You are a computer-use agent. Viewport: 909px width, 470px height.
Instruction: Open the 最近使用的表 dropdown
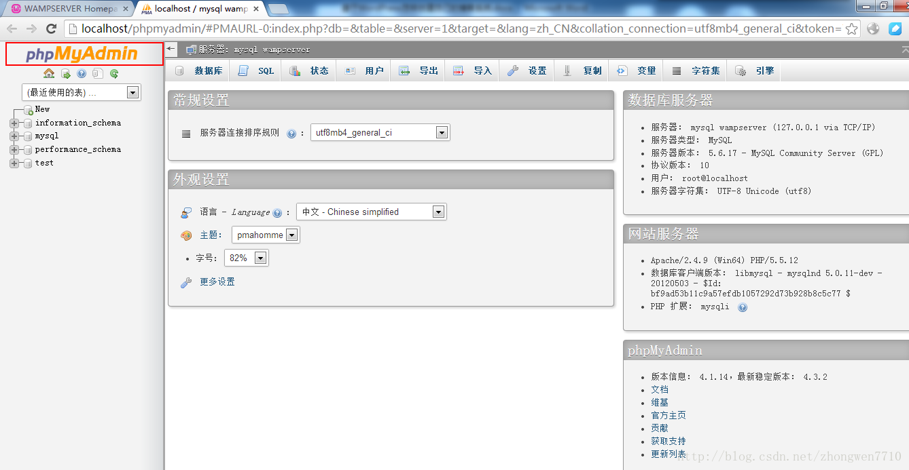(82, 92)
